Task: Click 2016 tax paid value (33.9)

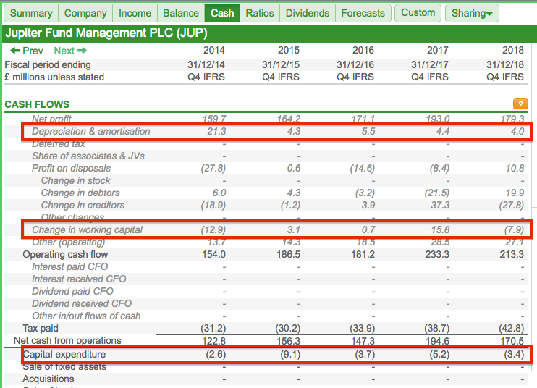Action: pos(363,329)
